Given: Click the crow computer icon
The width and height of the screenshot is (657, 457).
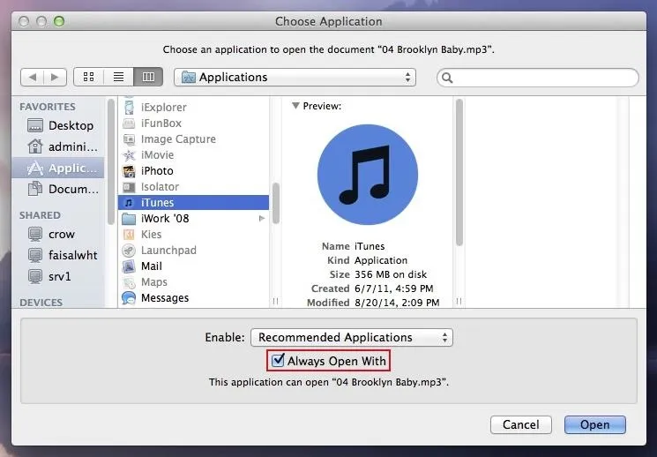Looking at the screenshot, I should [35, 234].
